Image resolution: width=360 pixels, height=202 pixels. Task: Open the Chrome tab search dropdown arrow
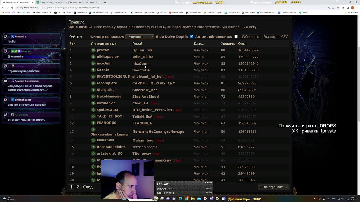click(x=337, y=2)
